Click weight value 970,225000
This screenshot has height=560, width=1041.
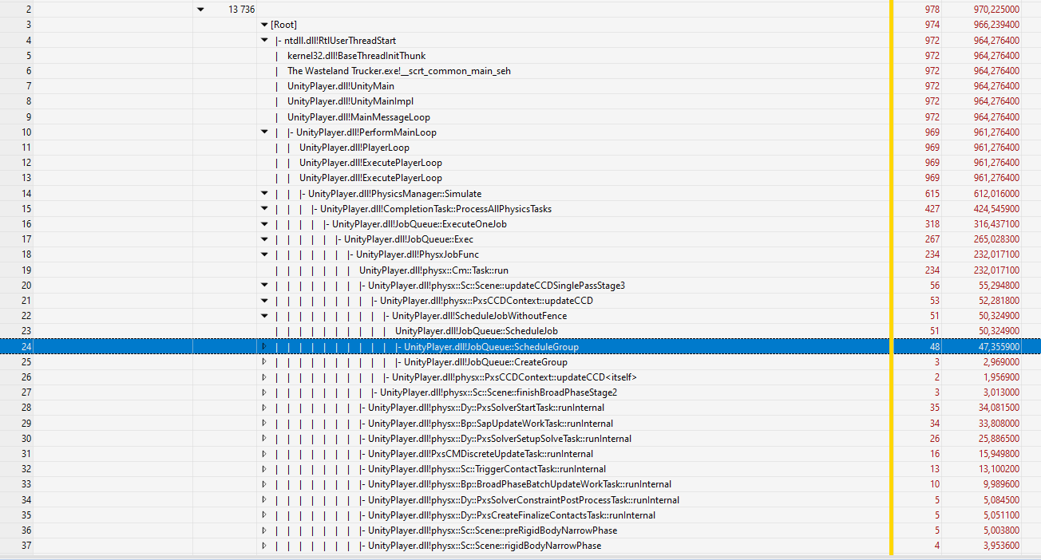click(995, 10)
